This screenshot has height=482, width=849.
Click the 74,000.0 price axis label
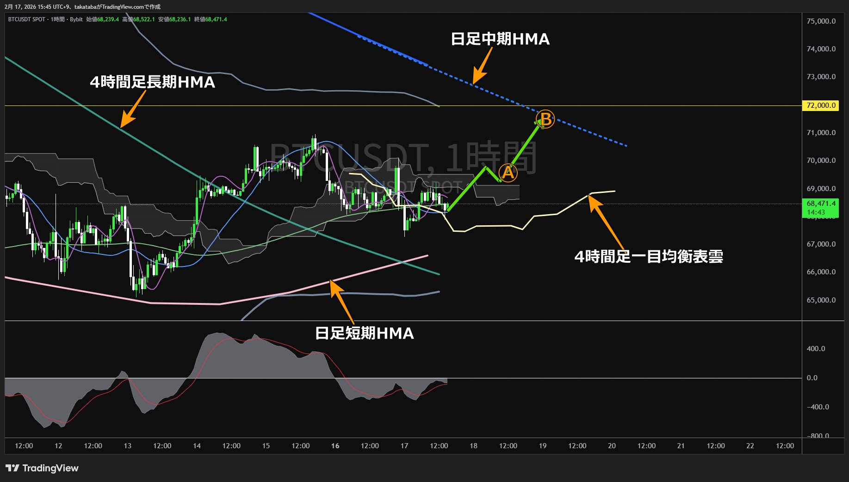click(x=821, y=49)
